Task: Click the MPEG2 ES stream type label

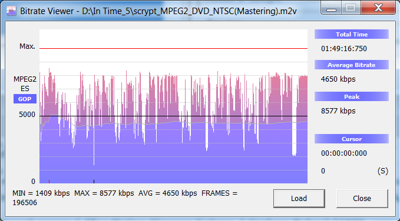Action: click(25, 84)
